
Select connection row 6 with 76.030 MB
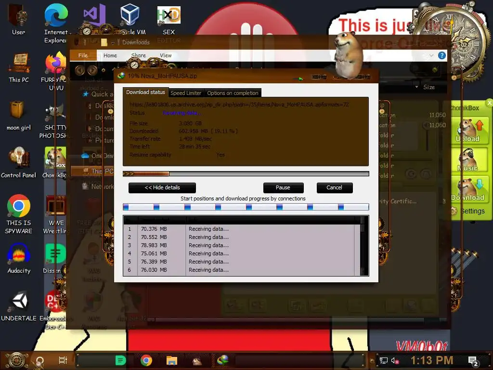239,270
